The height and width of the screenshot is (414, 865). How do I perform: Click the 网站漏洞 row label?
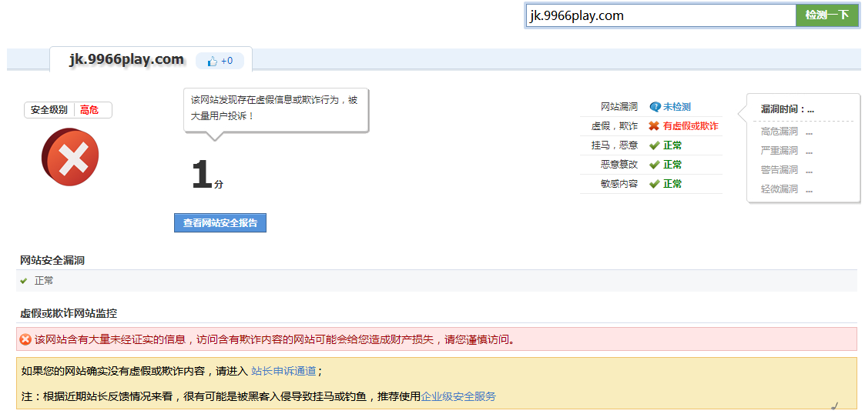coord(619,107)
